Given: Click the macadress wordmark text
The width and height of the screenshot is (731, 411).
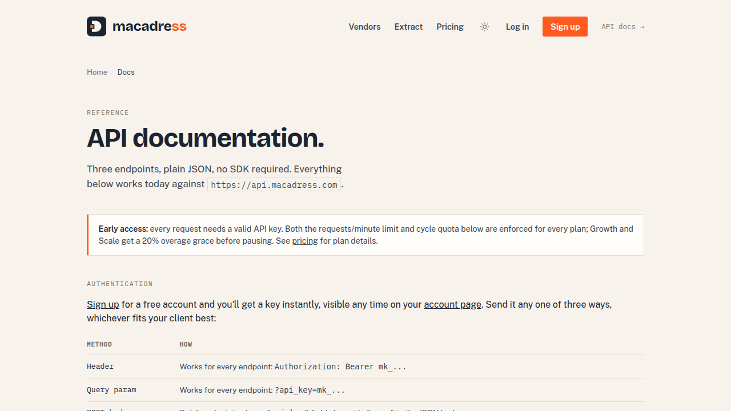Looking at the screenshot, I should [x=150, y=26].
